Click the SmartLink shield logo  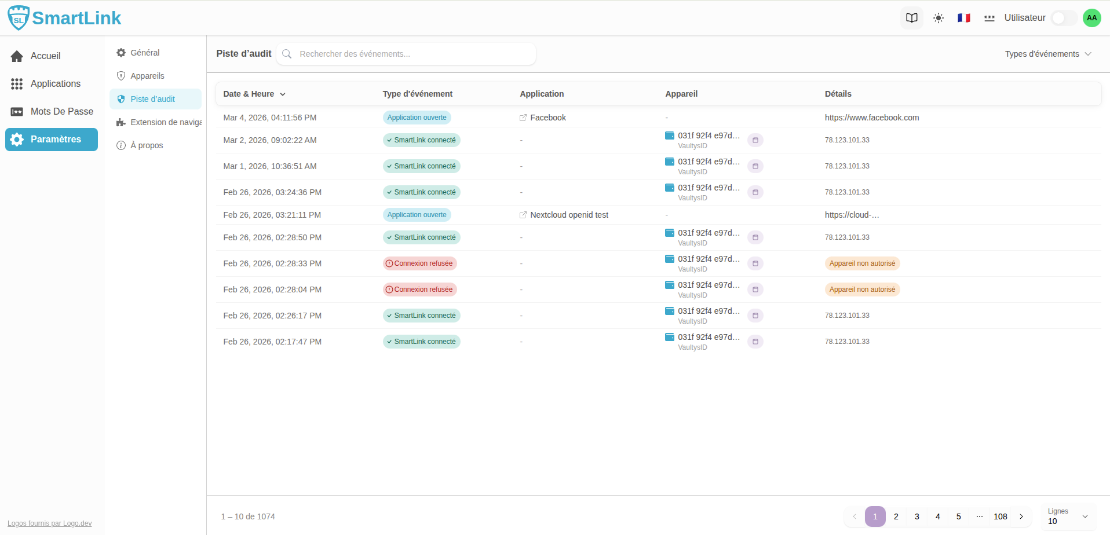pyautogui.click(x=19, y=18)
